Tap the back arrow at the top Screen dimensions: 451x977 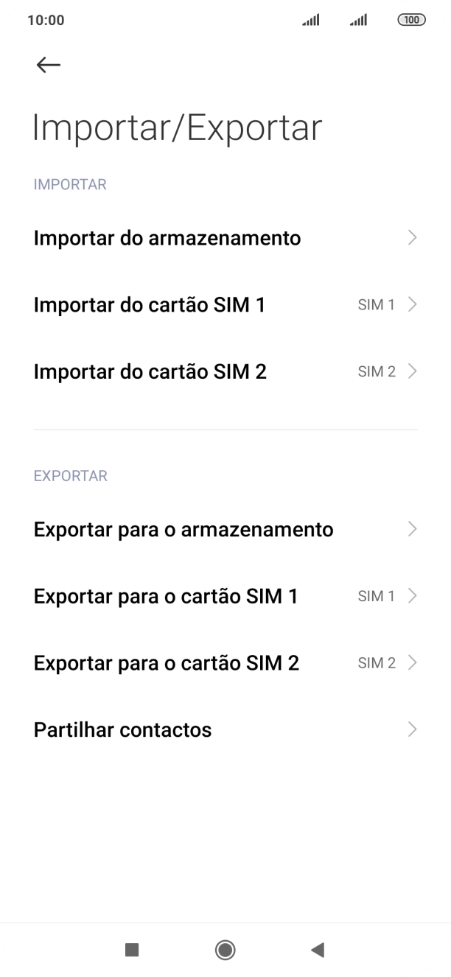(48, 64)
